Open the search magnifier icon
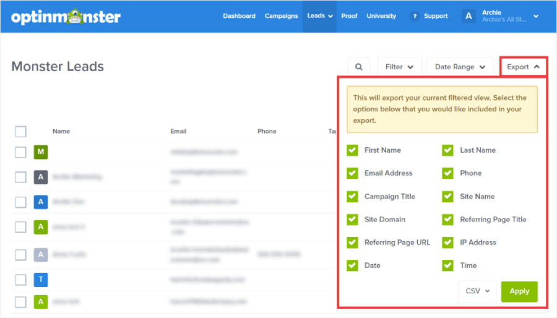Viewport: 557px width, 318px height. point(359,67)
